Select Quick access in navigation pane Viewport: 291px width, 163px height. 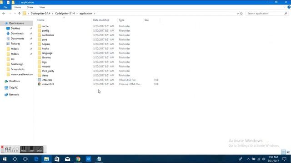tap(16, 23)
